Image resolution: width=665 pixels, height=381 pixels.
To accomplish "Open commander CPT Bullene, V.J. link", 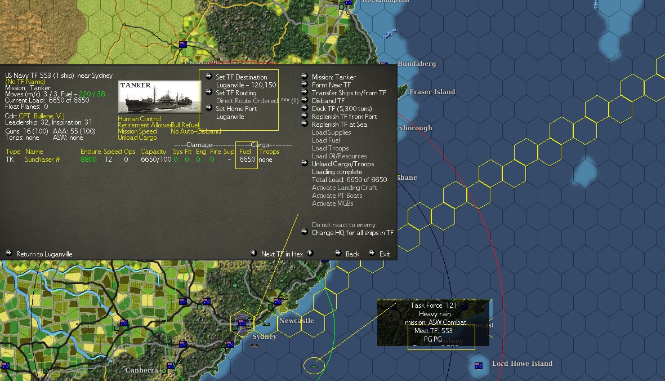I will [42, 116].
